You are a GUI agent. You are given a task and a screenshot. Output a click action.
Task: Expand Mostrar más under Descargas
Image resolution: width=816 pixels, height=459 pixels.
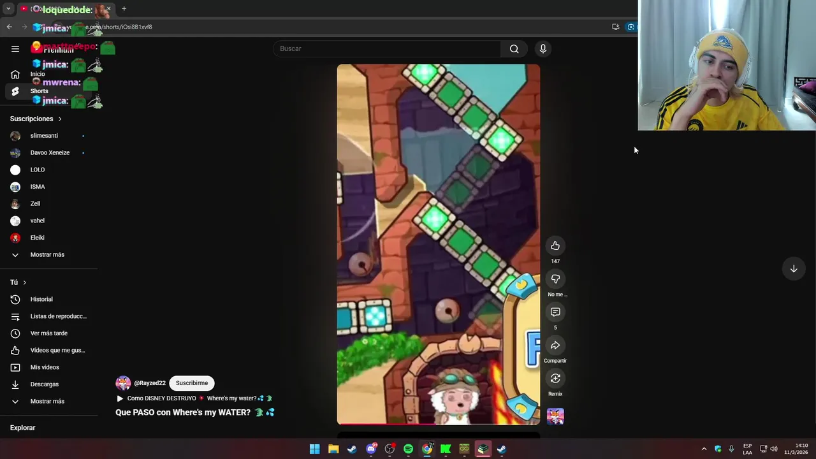[49, 401]
